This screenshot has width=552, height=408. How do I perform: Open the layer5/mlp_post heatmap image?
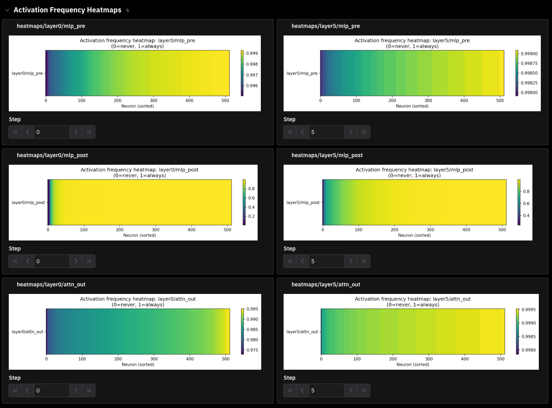[408, 203]
